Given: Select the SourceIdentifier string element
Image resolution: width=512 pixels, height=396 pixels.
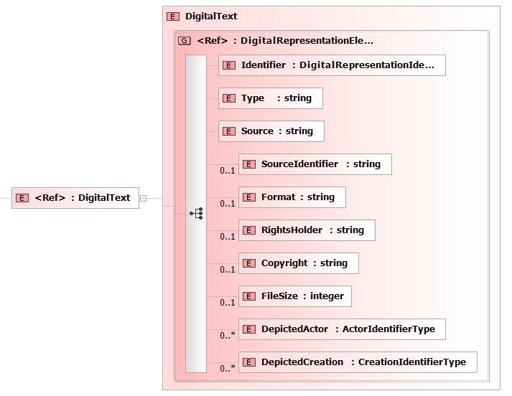Looking at the screenshot, I should 315,164.
